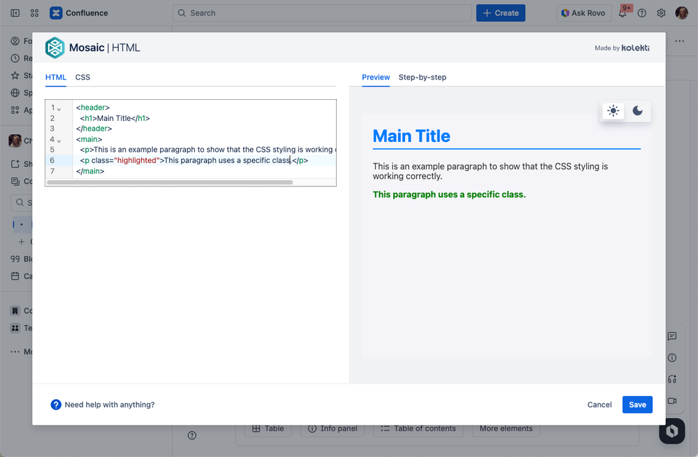Screen dimensions: 698x457
Task: Click the Mosaic hexagon logo
Action: [x=54, y=48]
